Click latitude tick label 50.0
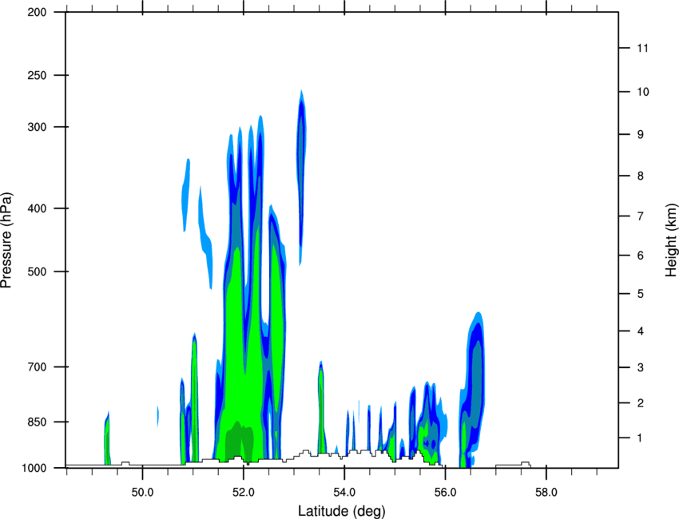Image resolution: width=679 pixels, height=519 pixels. pos(142,493)
